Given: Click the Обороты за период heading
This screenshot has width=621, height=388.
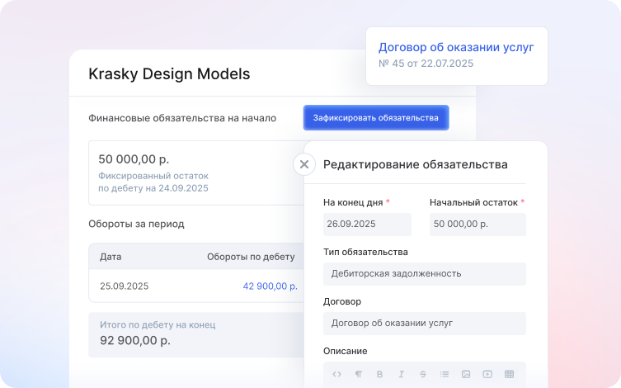Looking at the screenshot, I should pyautogui.click(x=136, y=224).
